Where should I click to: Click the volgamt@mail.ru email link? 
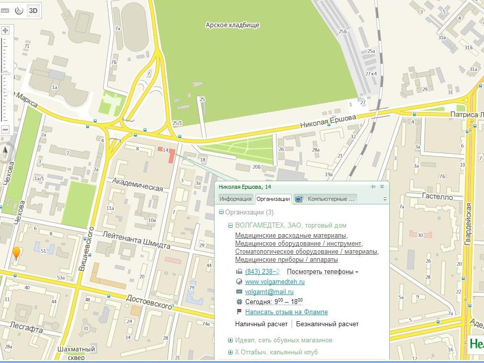(269, 292)
